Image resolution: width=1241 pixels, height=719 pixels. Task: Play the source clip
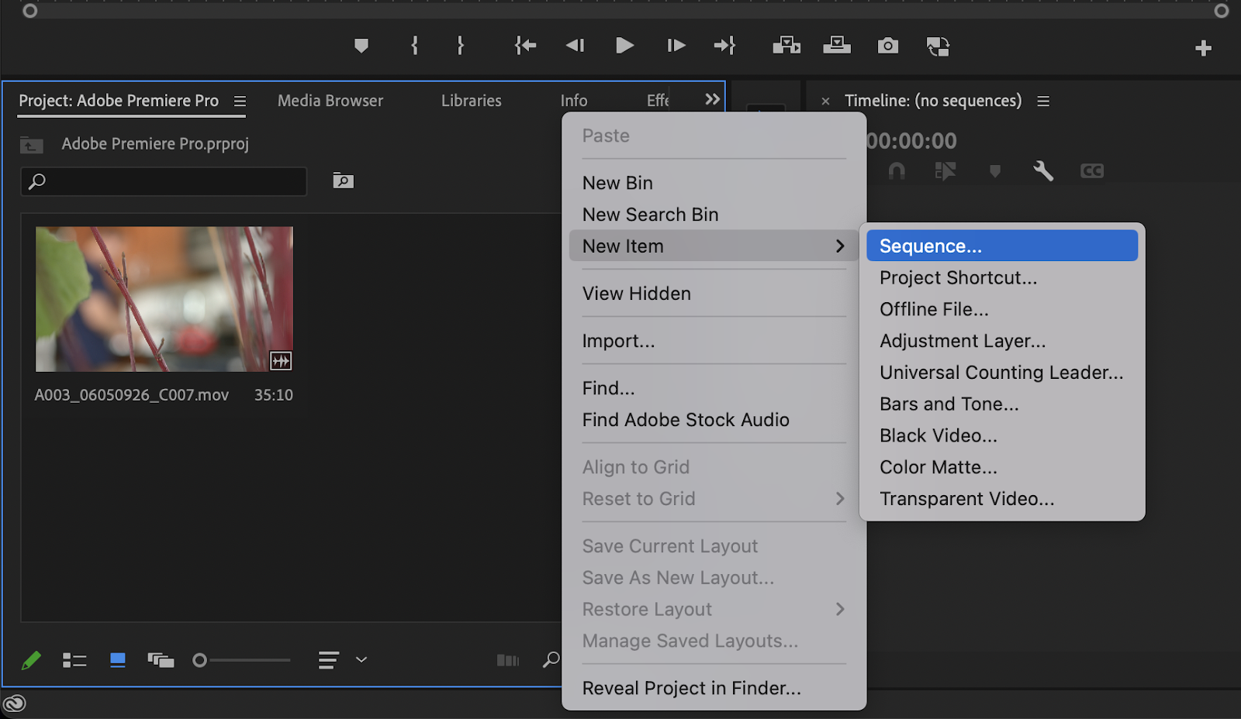pos(624,46)
